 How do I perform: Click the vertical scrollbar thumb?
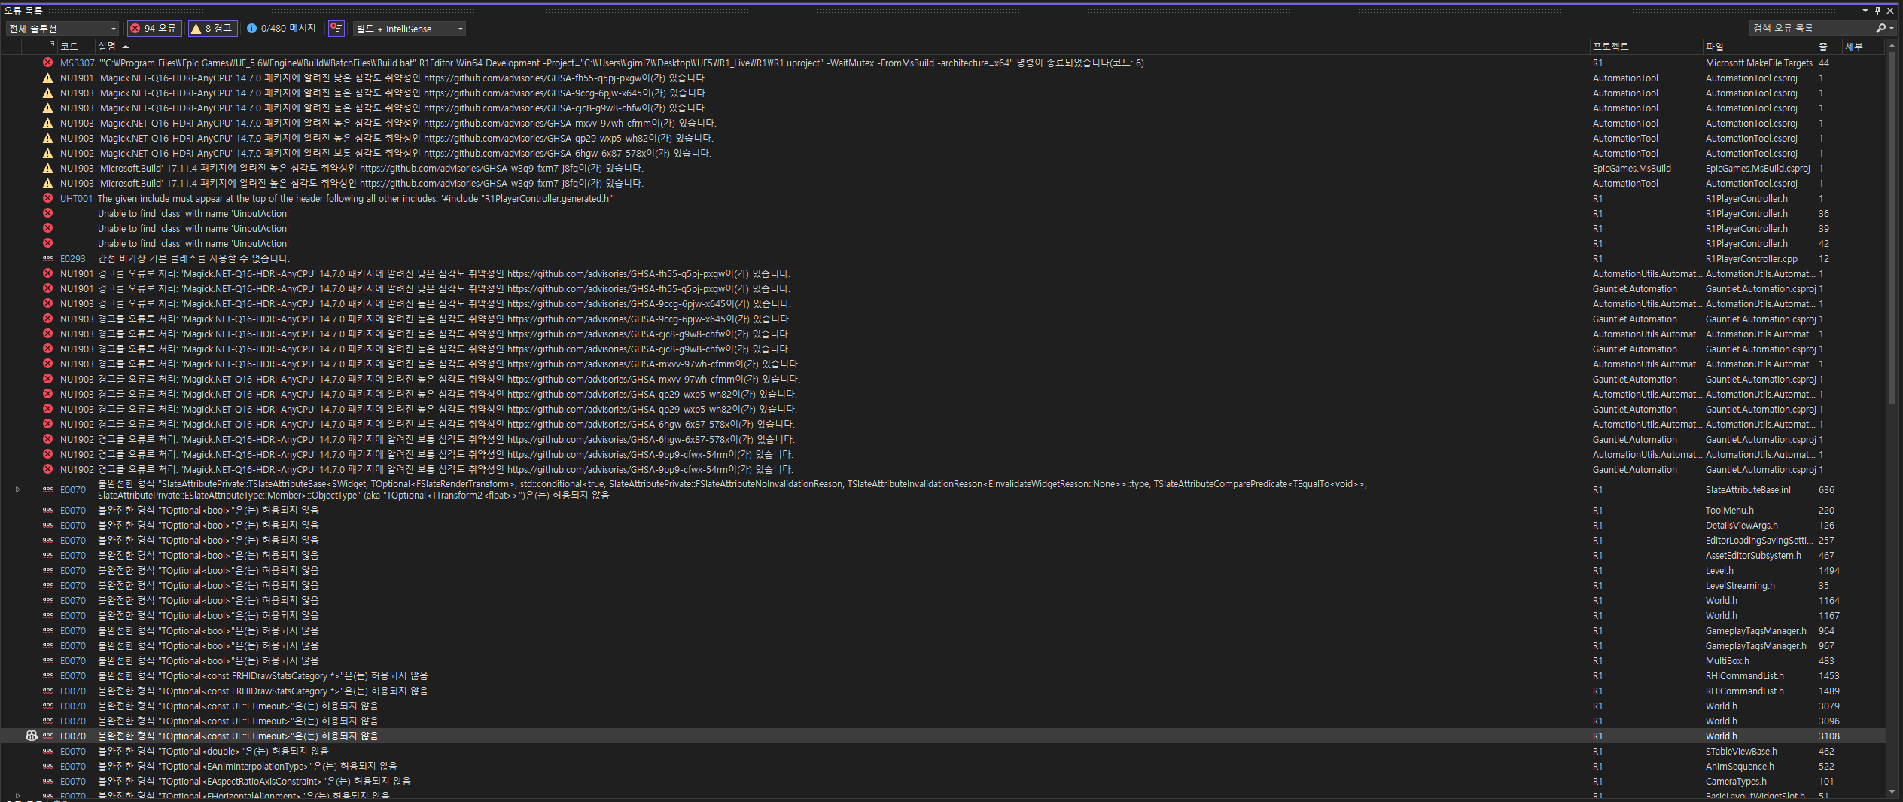tap(1892, 229)
